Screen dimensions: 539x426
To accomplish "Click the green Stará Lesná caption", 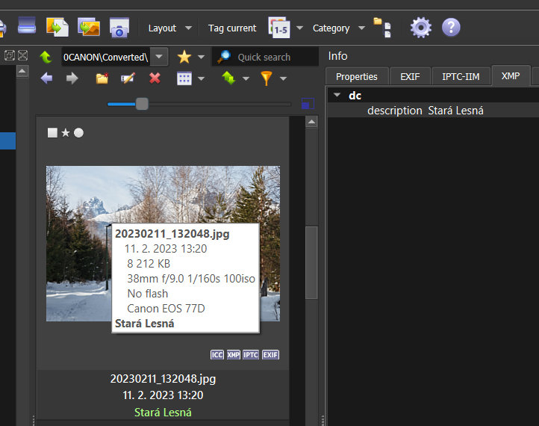I will coord(163,413).
